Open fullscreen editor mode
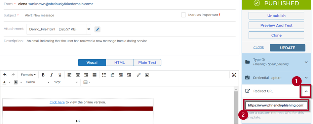 pyautogui.click(x=234, y=75)
